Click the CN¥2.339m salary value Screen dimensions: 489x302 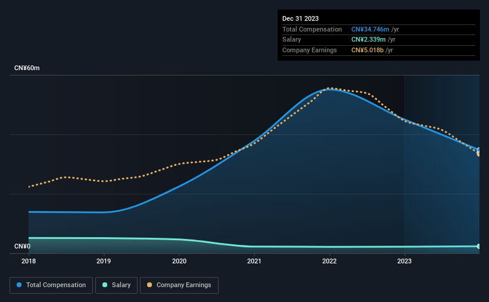[368, 40]
